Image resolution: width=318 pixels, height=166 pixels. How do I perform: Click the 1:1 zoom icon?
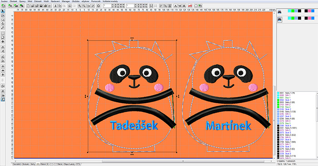pos(89,6)
